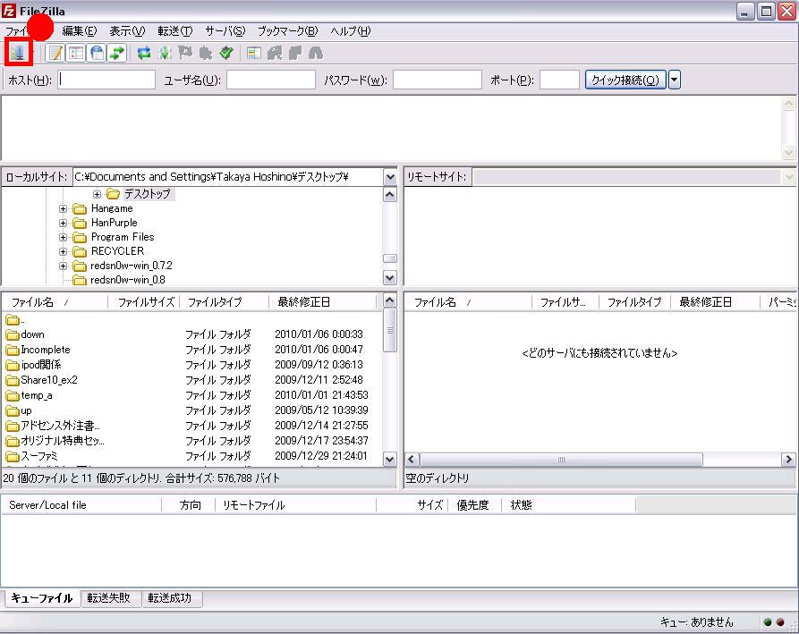
Task: Switch to the 転送失敗 tab
Action: (x=109, y=598)
